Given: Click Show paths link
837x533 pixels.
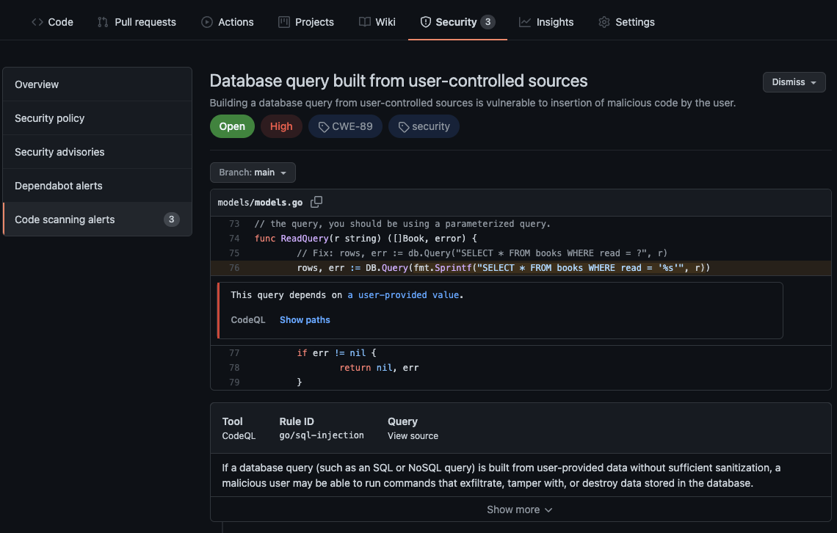Looking at the screenshot, I should pyautogui.click(x=305, y=320).
